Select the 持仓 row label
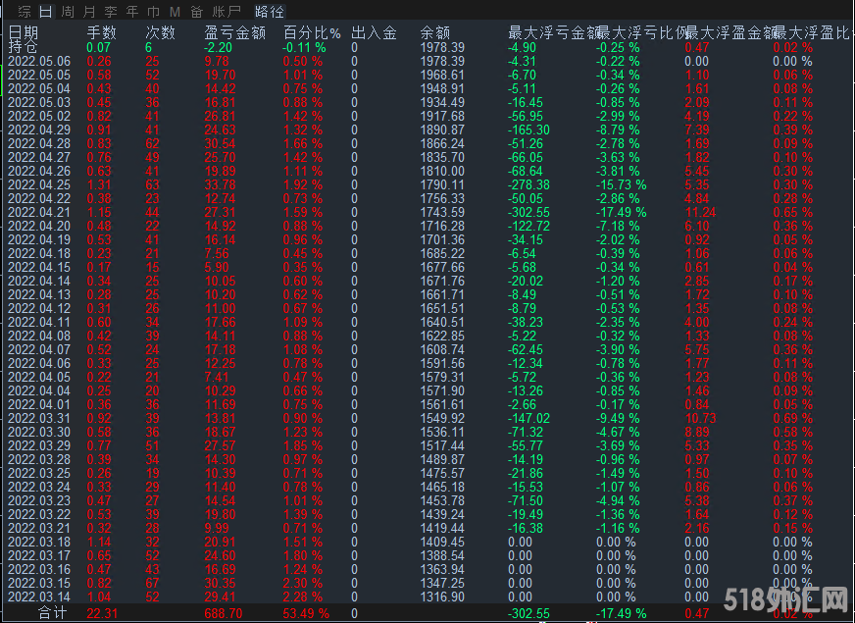855x623 pixels. point(24,47)
